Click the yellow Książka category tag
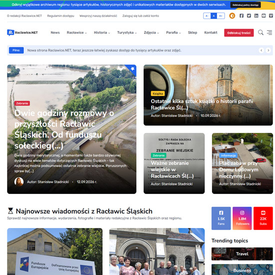The image size is (275, 275). click(157, 93)
